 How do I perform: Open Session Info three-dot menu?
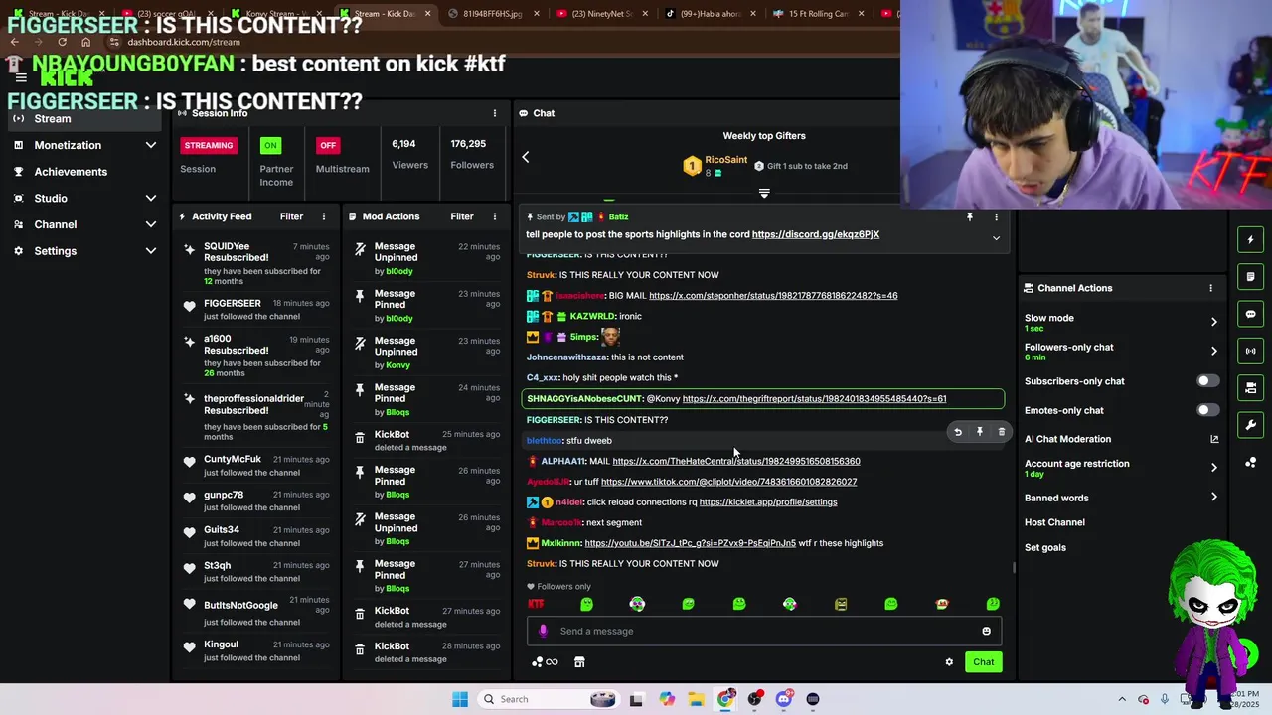click(495, 113)
